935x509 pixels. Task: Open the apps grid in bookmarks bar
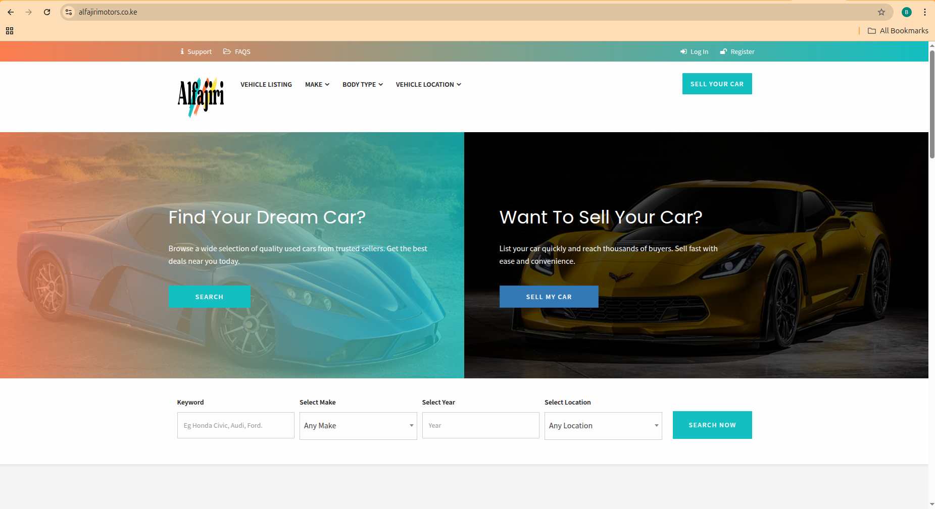(10, 31)
